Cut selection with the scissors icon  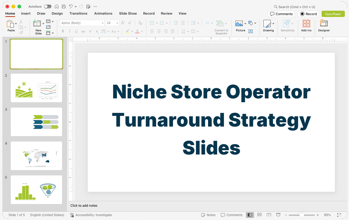coord(21,22)
